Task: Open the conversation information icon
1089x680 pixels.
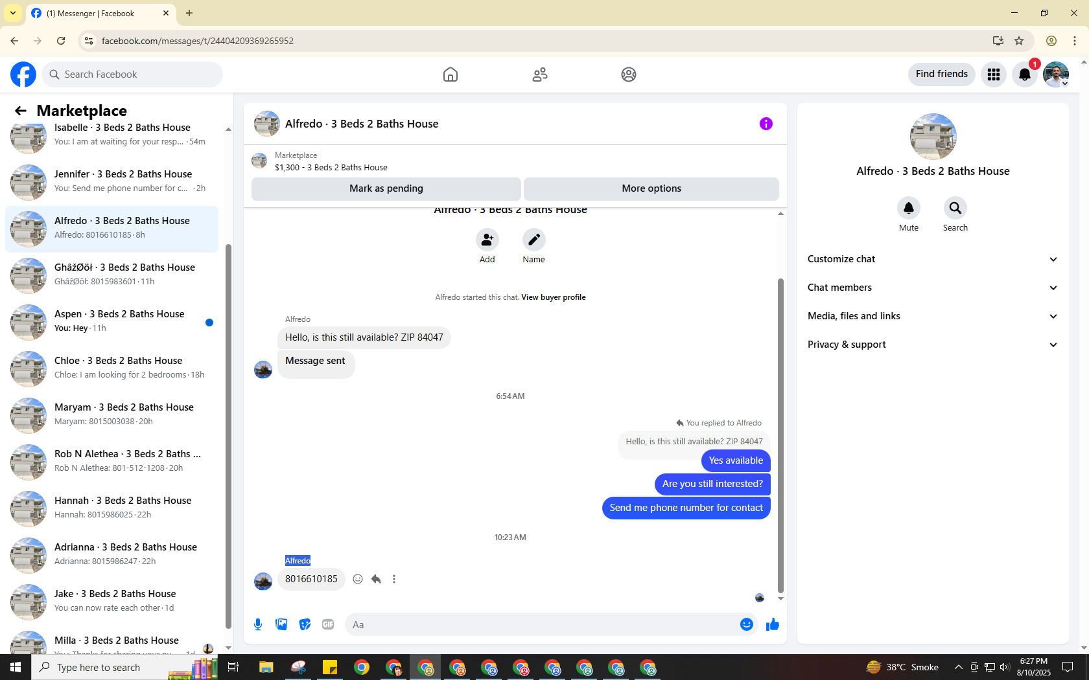Action: 766,124
